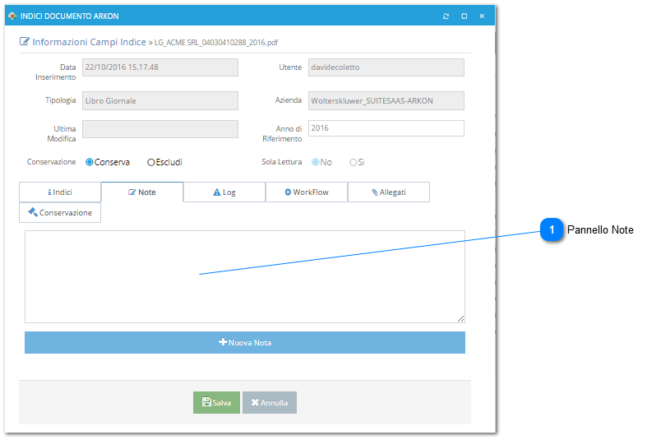Screen dimensions: 647x440
Task: Click the Azienda field
Action: 386,100
